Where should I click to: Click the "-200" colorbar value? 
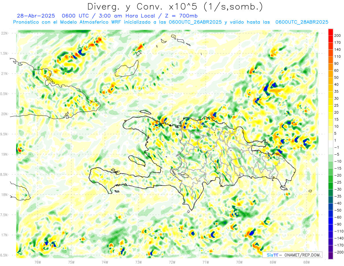point(339,252)
